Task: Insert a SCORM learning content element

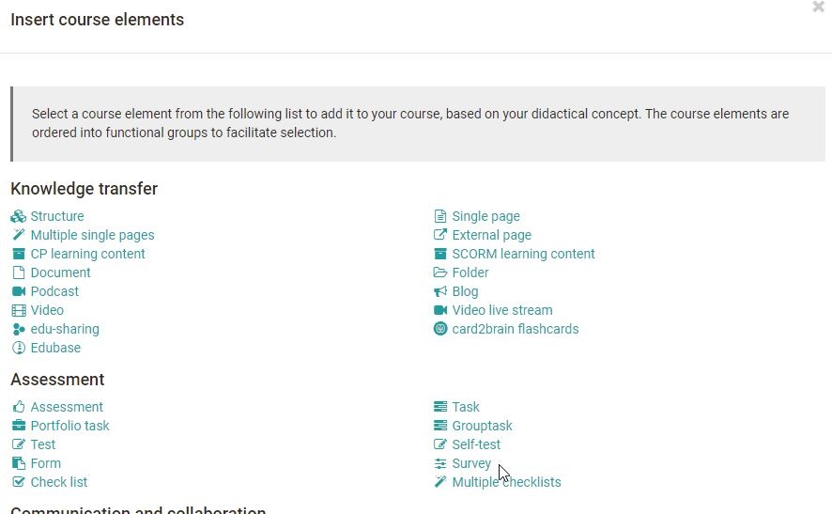Action: [x=523, y=254]
